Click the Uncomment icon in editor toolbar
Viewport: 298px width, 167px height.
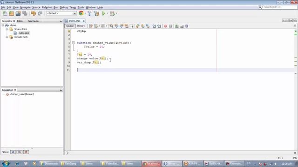(182, 26)
